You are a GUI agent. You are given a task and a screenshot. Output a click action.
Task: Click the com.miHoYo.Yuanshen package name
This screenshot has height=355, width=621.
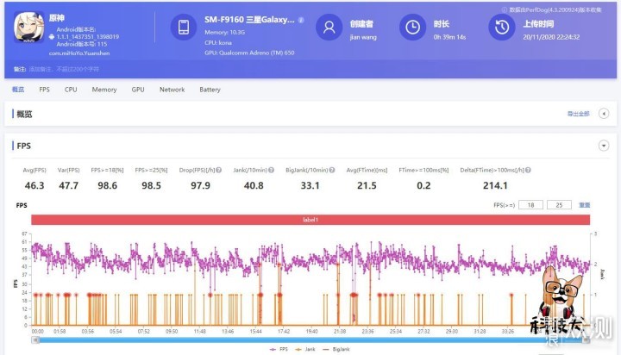coord(79,53)
